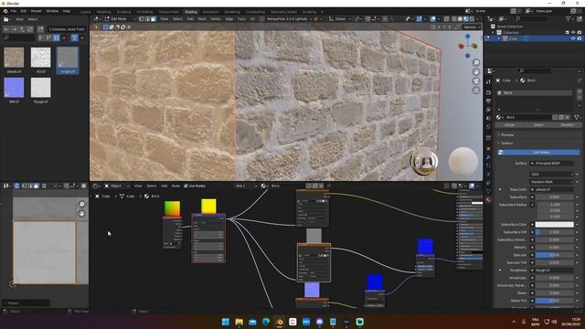Switch to material preview shading
Image resolution: width=585 pixels, height=329 pixels.
[466, 19]
